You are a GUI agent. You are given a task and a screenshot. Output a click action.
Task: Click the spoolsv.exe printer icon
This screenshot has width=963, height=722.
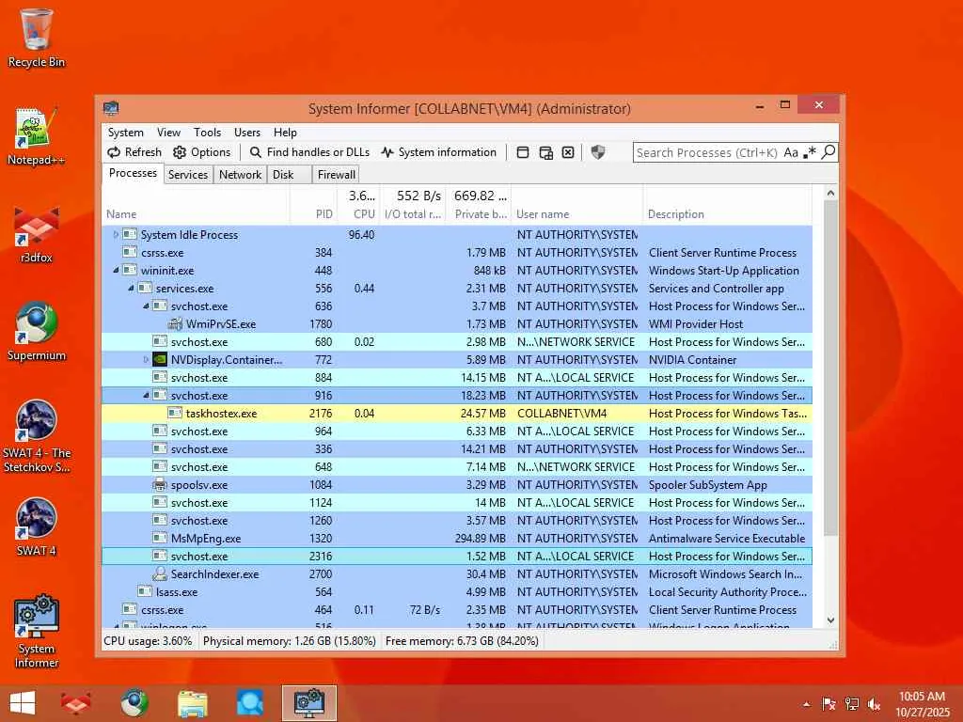coord(160,484)
